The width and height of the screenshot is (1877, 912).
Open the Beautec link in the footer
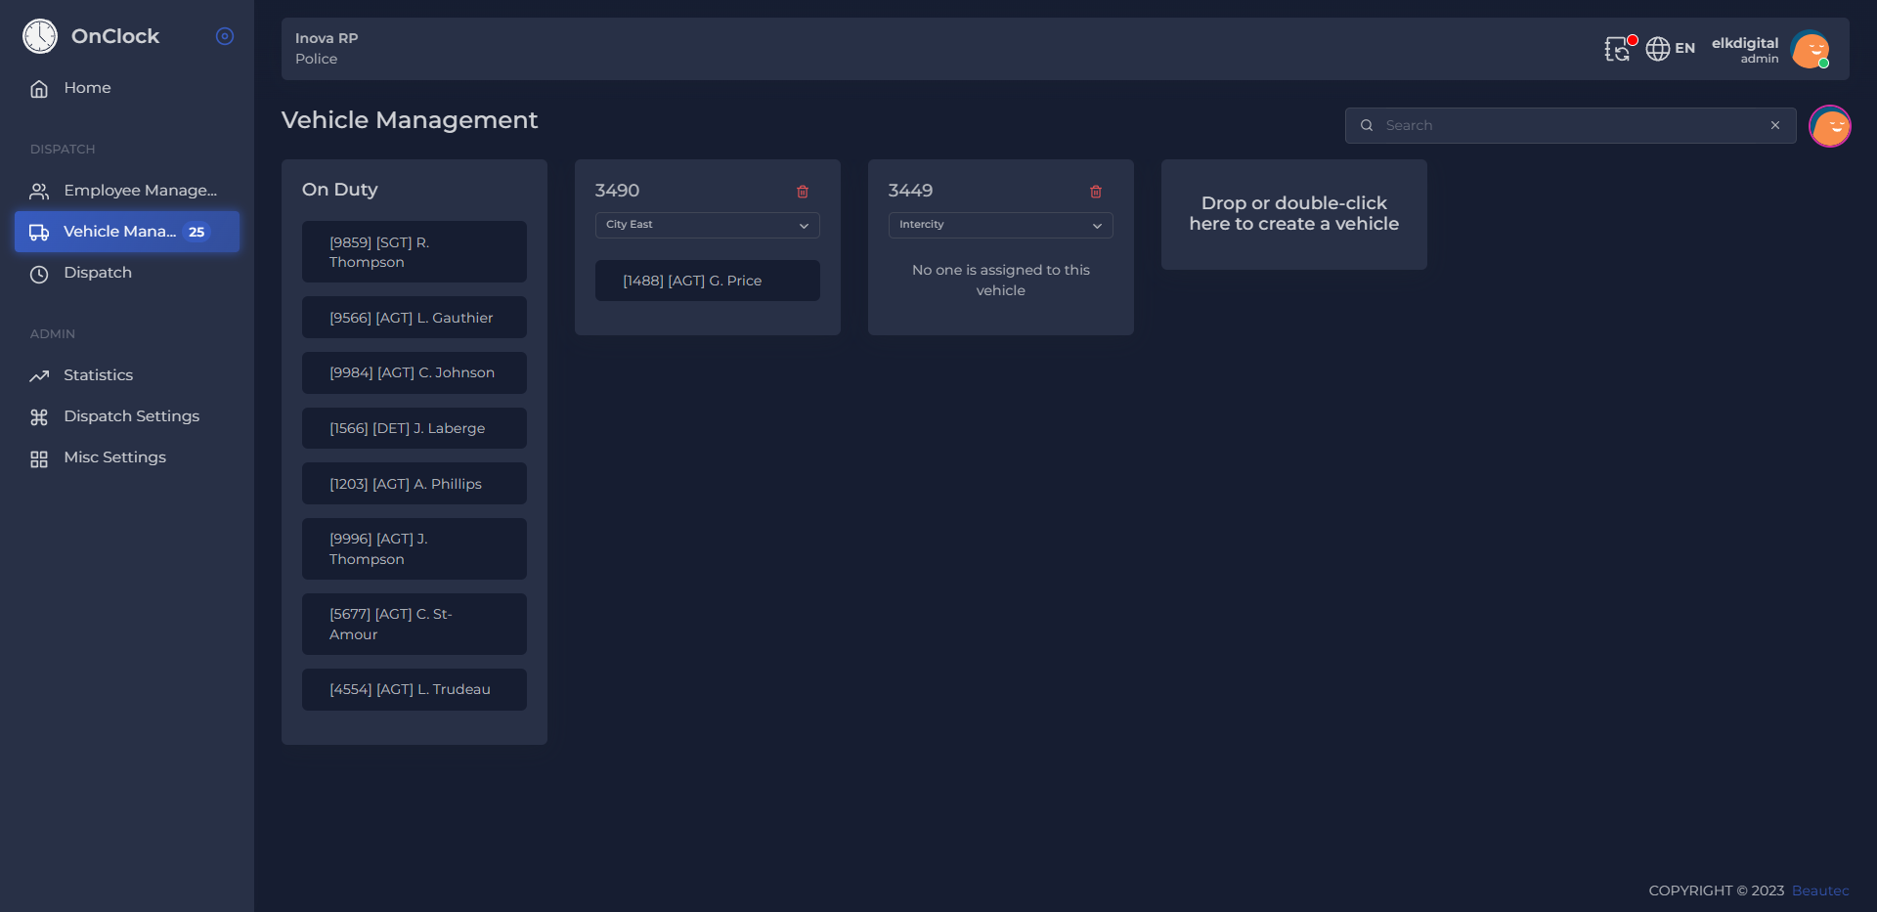click(x=1819, y=890)
